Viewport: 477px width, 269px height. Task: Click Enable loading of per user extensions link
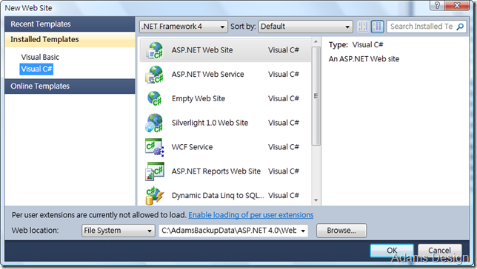[x=251, y=215]
